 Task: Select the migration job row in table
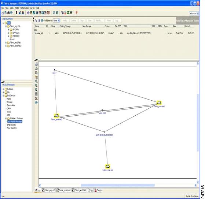(114, 33)
